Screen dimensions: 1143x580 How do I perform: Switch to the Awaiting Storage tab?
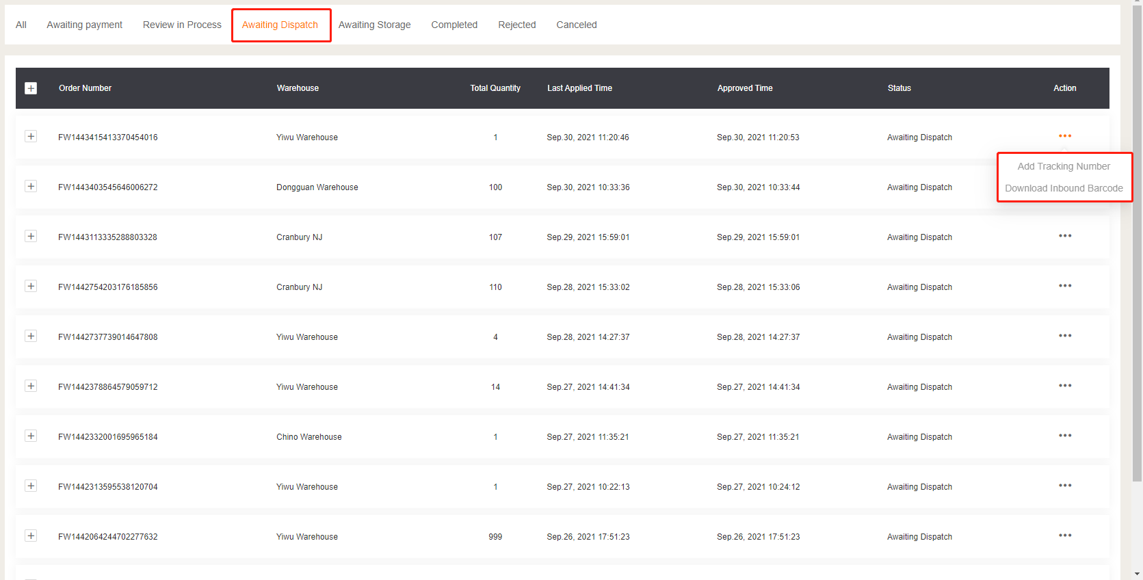[x=374, y=25]
